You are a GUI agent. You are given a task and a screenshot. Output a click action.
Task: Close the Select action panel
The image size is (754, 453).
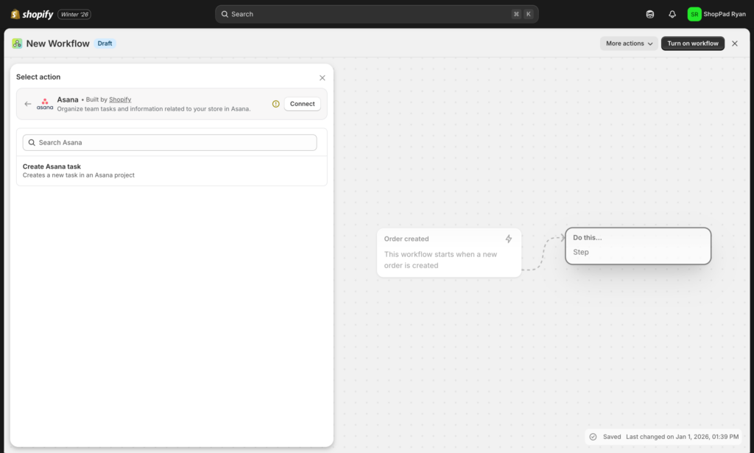coord(322,77)
